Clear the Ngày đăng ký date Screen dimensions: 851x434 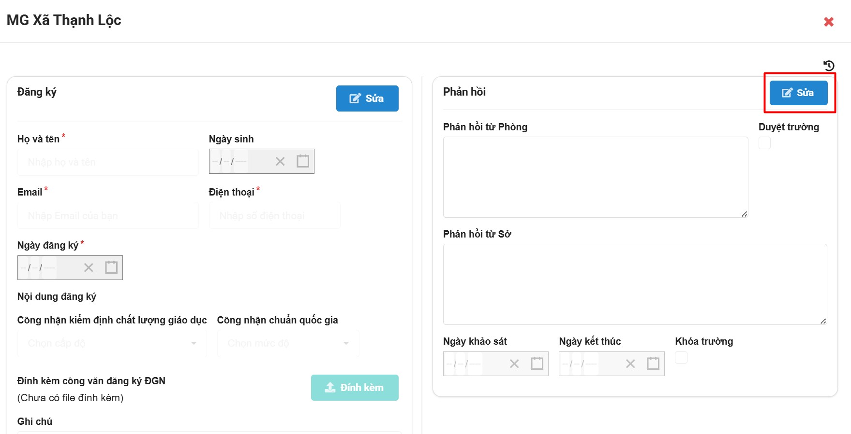pyautogui.click(x=89, y=267)
